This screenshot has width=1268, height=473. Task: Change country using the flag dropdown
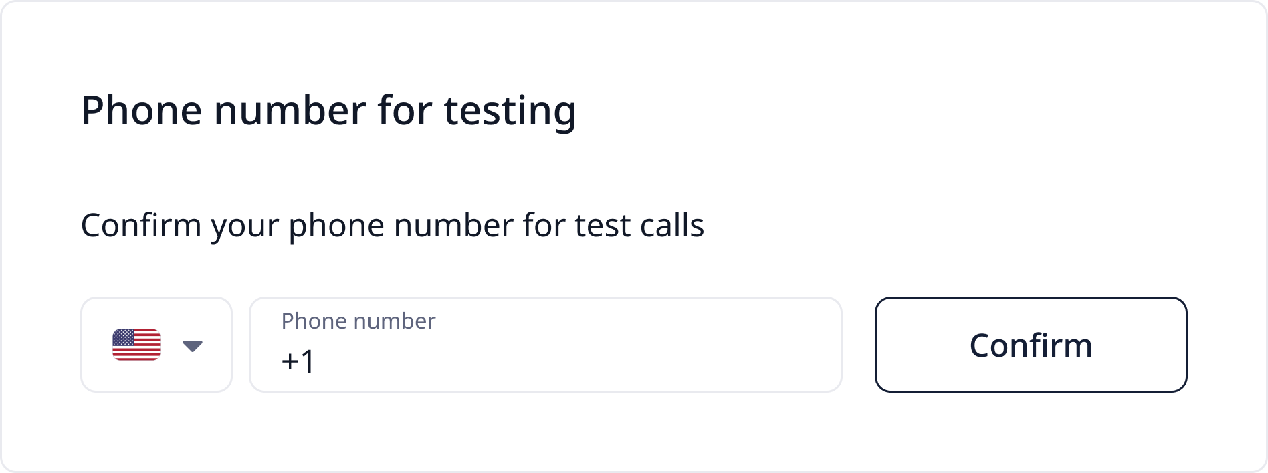[x=156, y=345]
